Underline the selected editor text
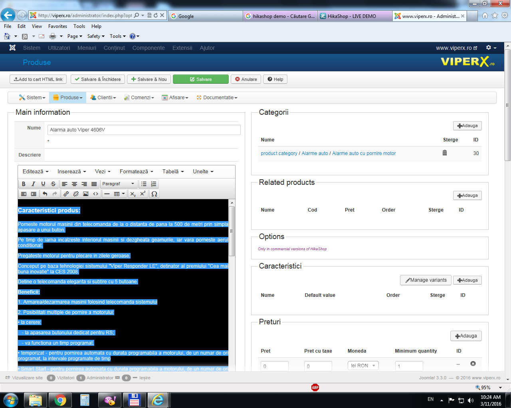This screenshot has height=408, width=511. pyautogui.click(x=43, y=184)
